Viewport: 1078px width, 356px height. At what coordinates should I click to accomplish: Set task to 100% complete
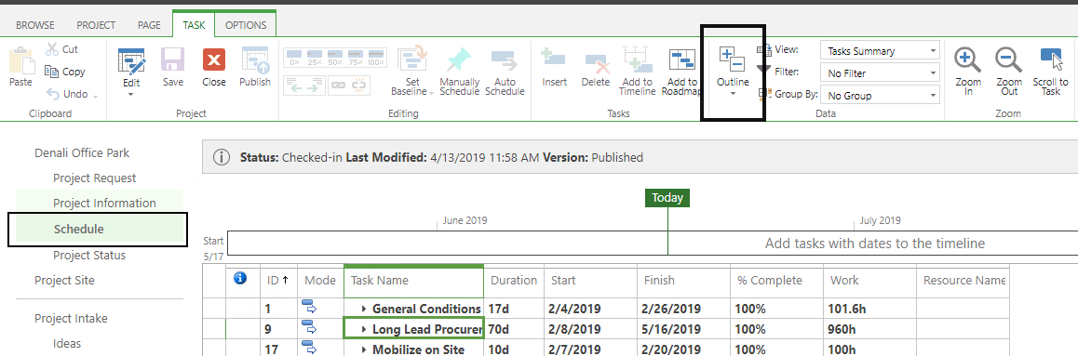pyautogui.click(x=375, y=58)
